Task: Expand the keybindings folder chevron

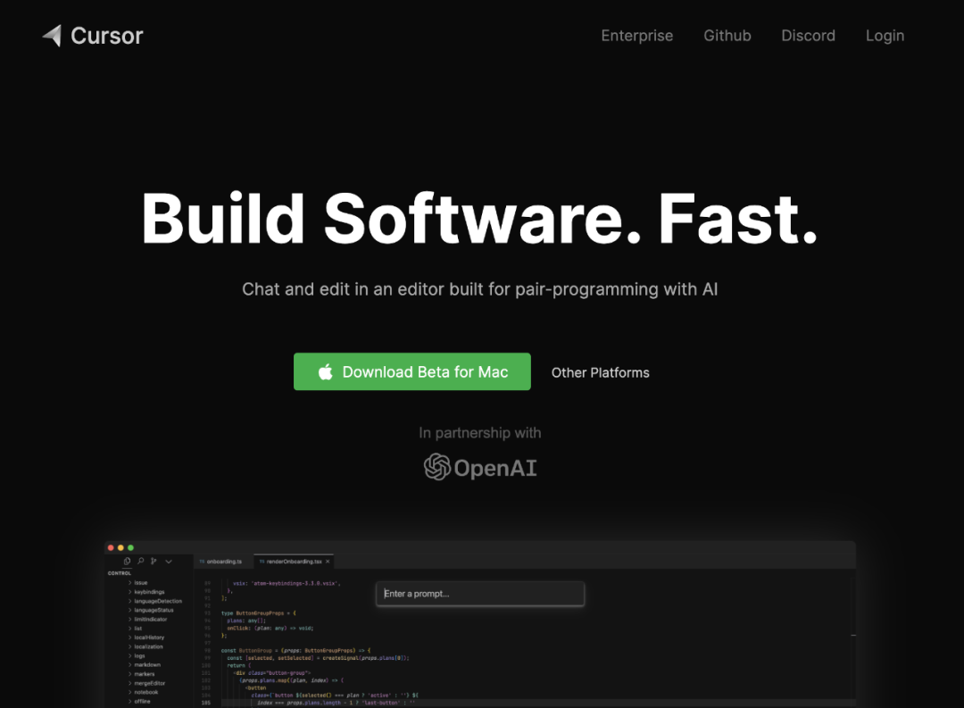Action: click(x=129, y=592)
